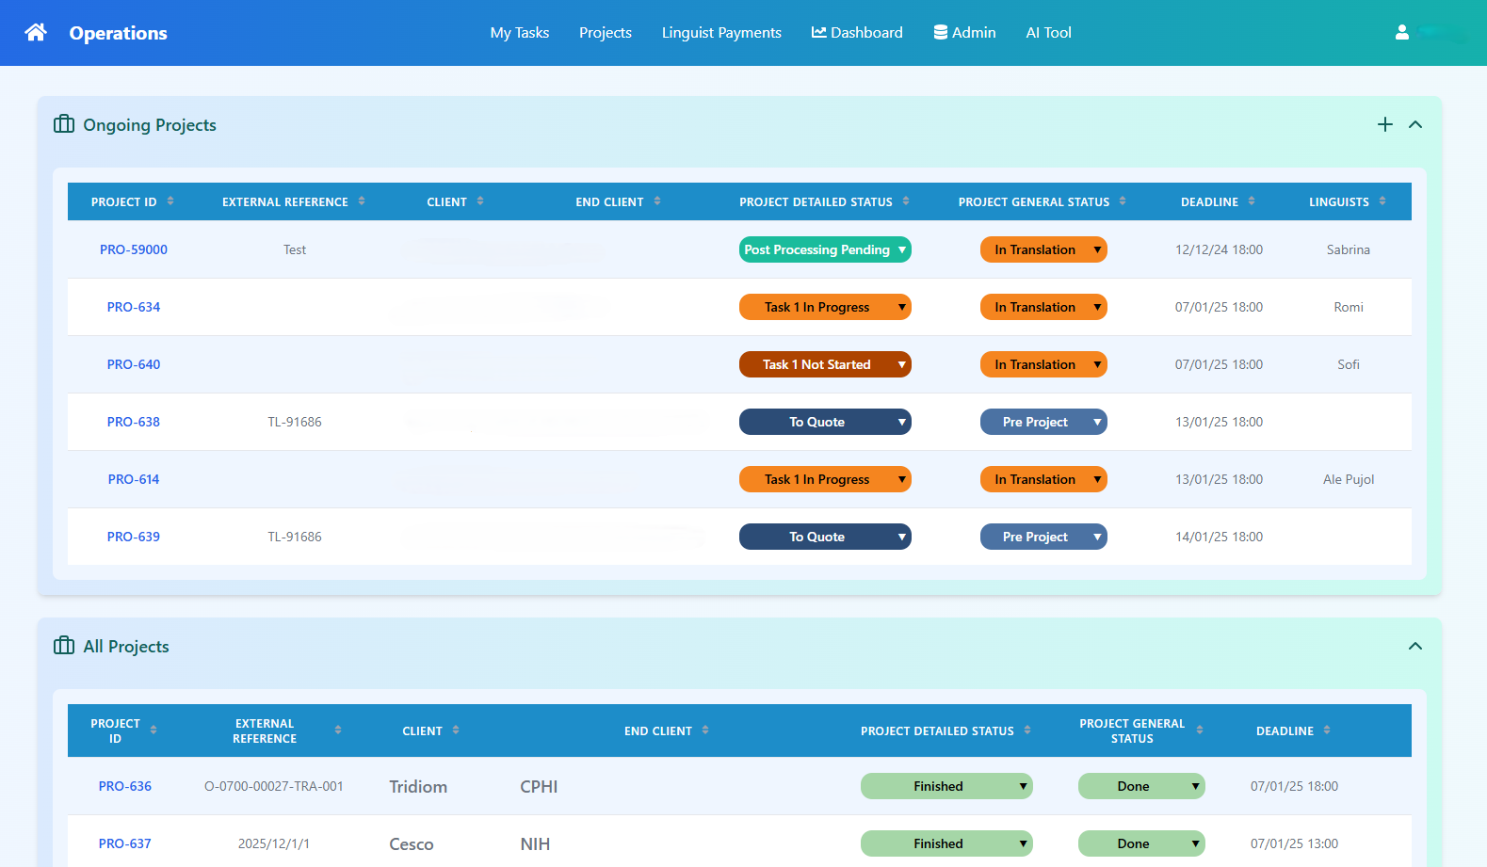
Task: Open Post Processing Pending status dropdown
Action: click(825, 249)
